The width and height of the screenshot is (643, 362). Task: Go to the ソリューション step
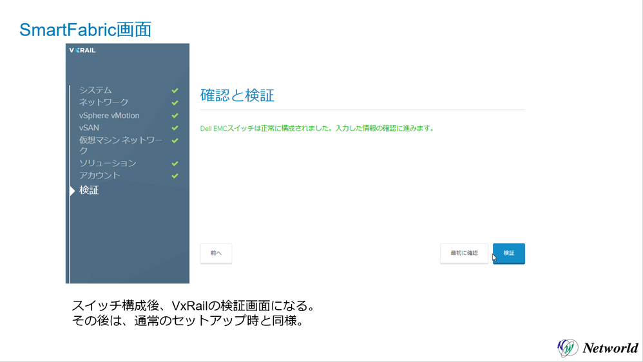click(x=108, y=163)
